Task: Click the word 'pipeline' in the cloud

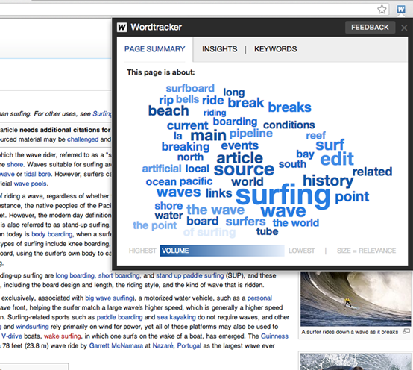Action: pyautogui.click(x=250, y=134)
